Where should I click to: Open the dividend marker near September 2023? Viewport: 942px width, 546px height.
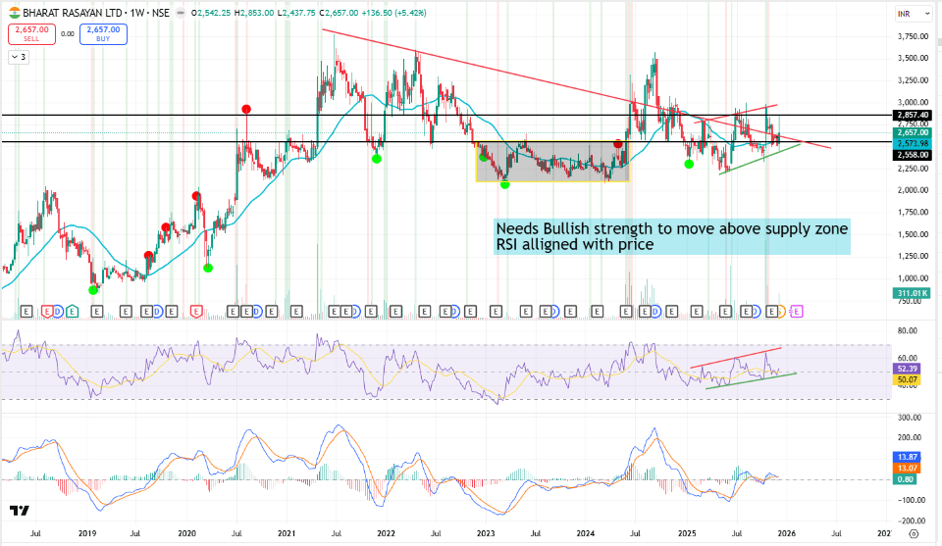point(555,312)
